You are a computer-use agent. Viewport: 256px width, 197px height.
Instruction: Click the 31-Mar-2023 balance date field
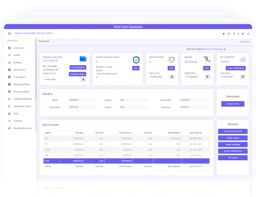point(62,79)
